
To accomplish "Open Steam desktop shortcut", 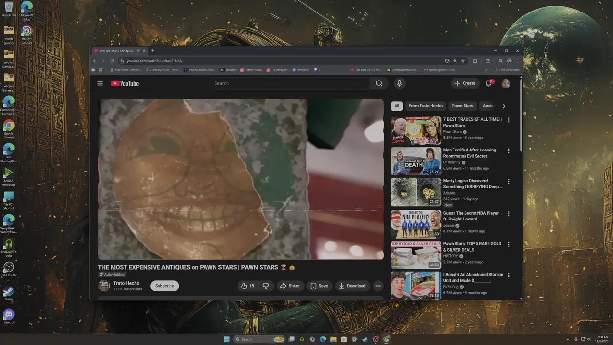I will (9, 293).
